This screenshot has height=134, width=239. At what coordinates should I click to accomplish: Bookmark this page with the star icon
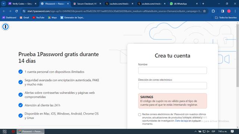pos(204,11)
